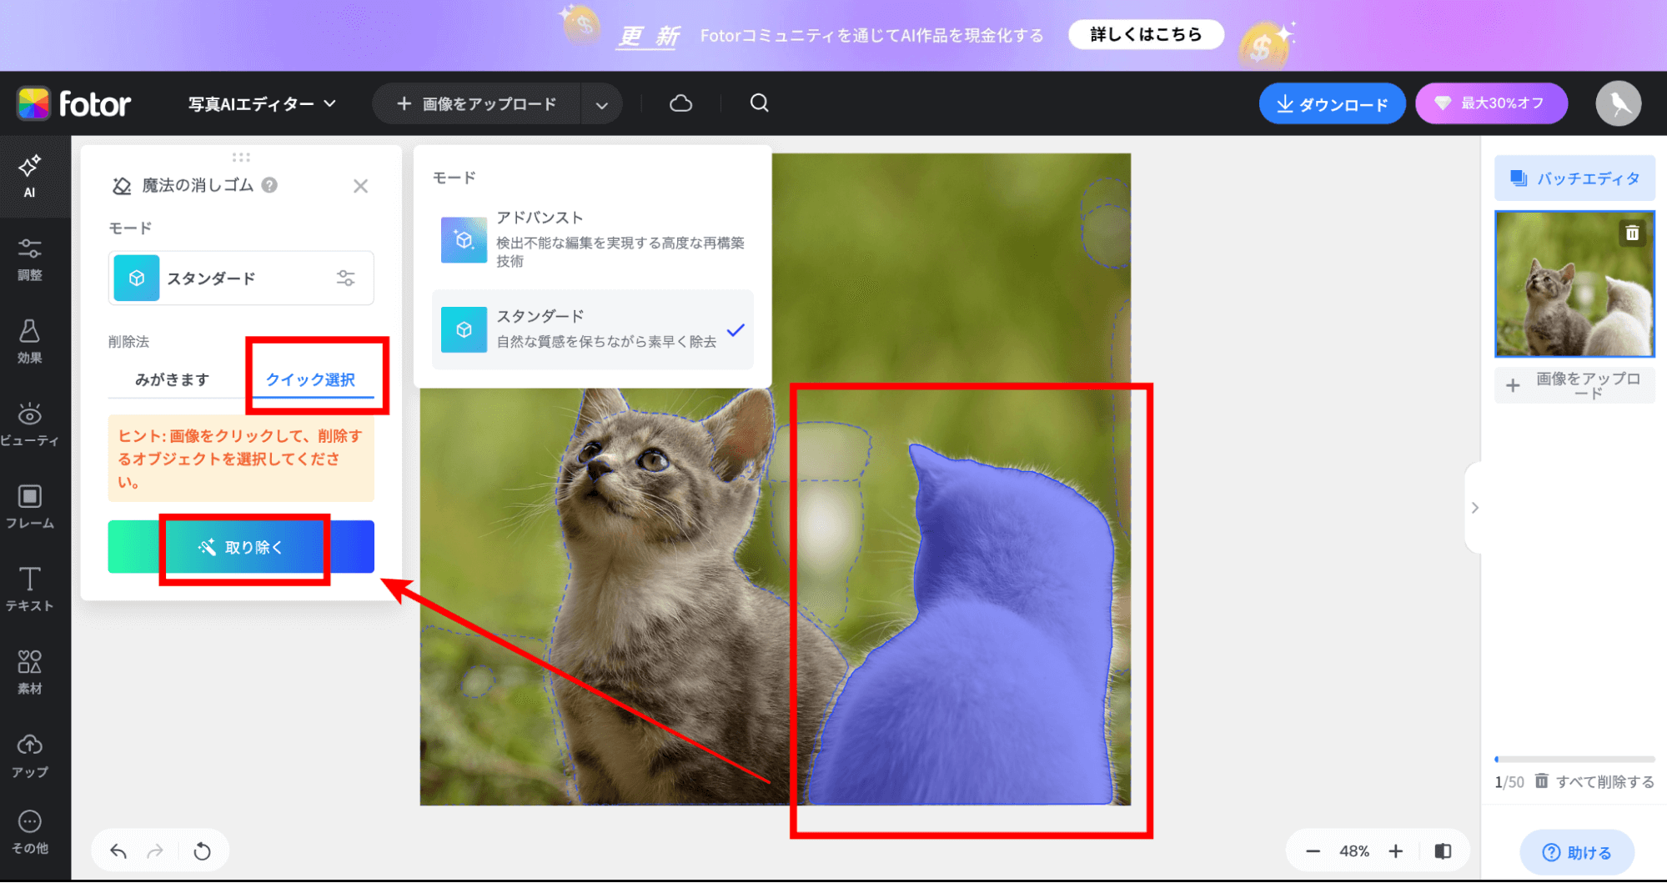Switch to the クイック選択 tab

[309, 379]
